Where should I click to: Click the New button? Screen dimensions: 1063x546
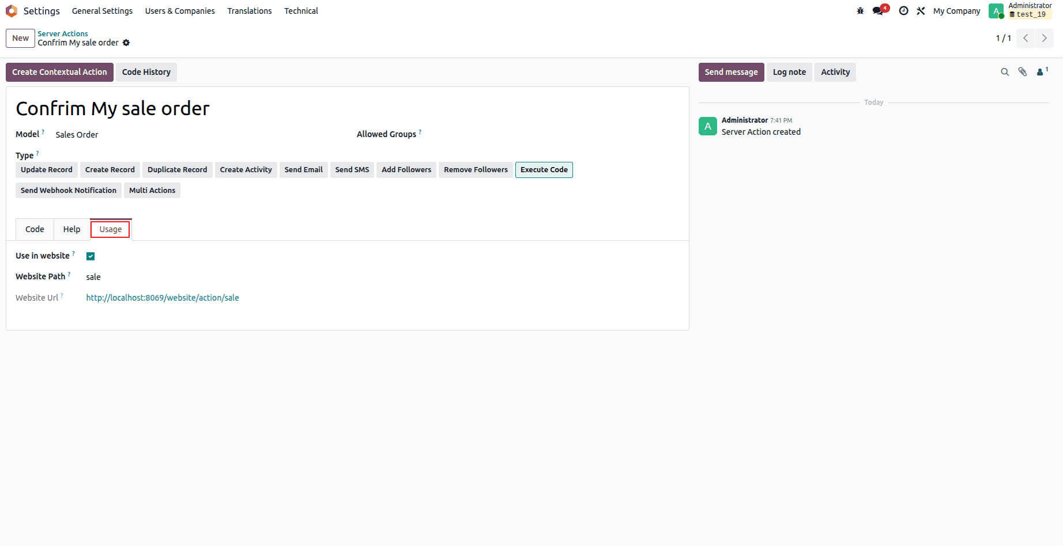21,38
